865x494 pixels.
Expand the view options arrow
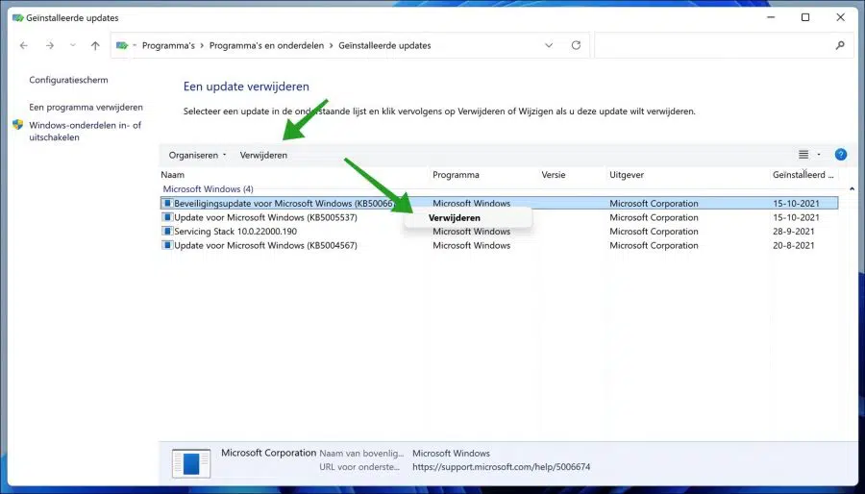819,155
